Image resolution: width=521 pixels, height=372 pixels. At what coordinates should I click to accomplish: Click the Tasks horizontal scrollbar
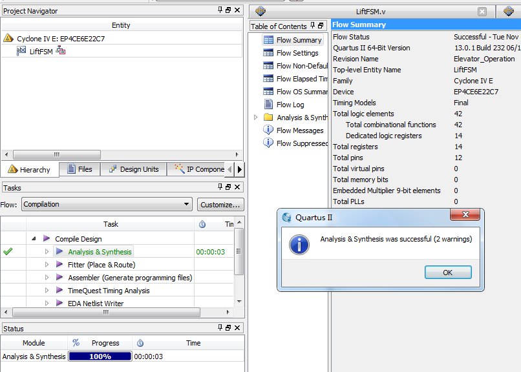(106, 312)
